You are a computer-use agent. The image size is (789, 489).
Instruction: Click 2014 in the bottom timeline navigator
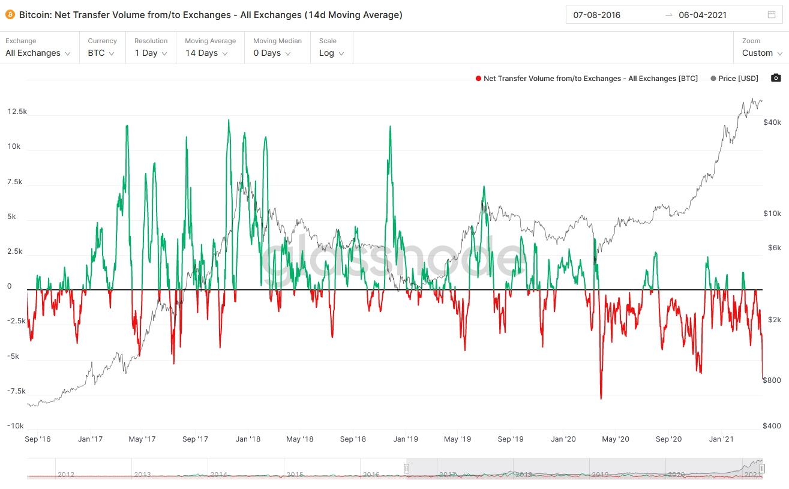218,474
